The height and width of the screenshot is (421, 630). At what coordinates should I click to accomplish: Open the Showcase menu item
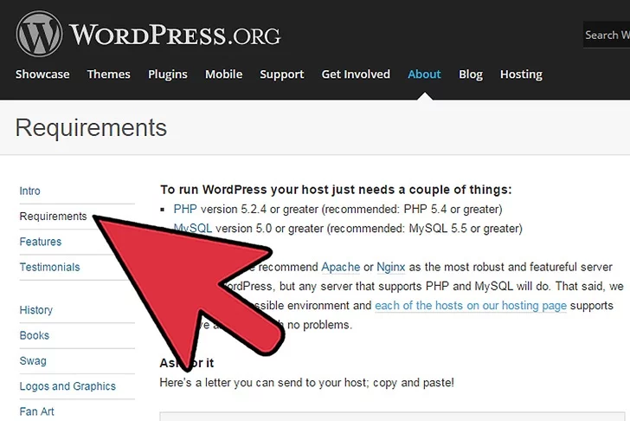[42, 74]
